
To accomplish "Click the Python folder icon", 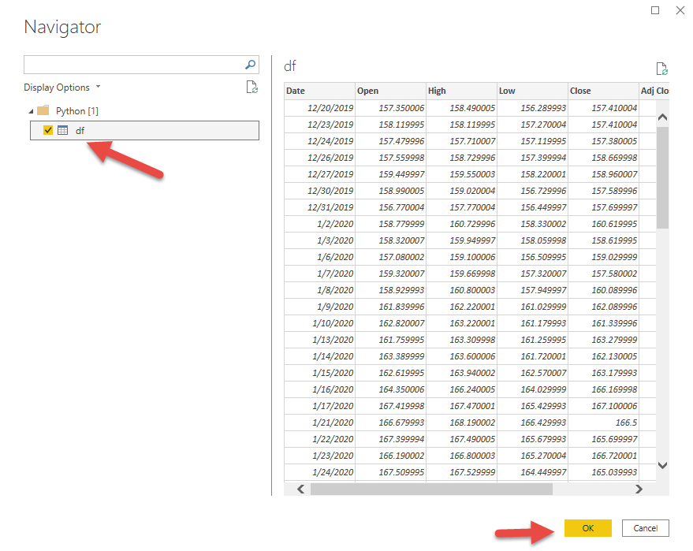I will click(43, 110).
